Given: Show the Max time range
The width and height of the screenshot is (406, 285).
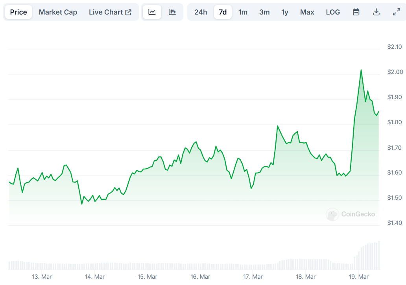Looking at the screenshot, I should point(307,12).
